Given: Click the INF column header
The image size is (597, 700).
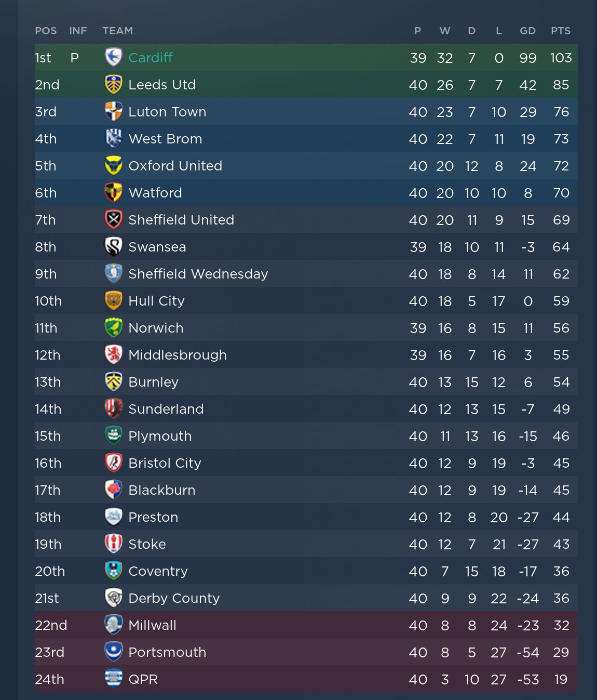Looking at the screenshot, I should pyautogui.click(x=78, y=31).
